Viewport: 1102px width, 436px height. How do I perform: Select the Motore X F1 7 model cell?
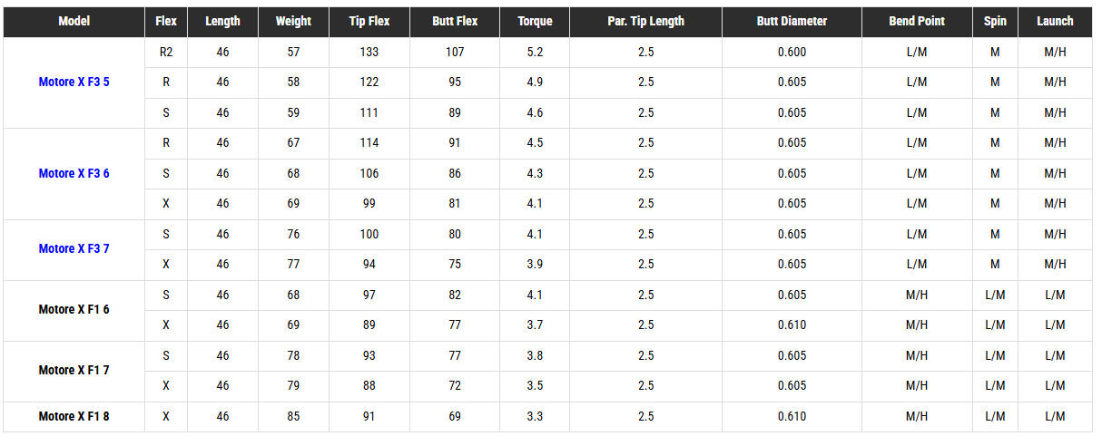74,371
